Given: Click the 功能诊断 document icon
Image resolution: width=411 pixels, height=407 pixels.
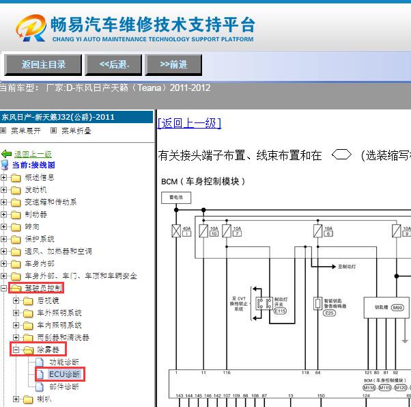Looking at the screenshot, I should [x=40, y=362].
